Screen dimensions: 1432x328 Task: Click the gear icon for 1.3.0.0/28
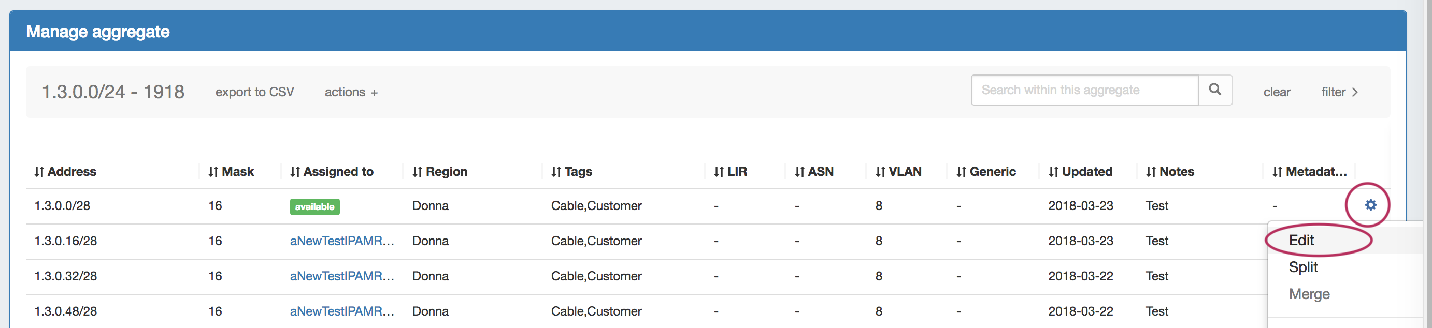point(1370,205)
